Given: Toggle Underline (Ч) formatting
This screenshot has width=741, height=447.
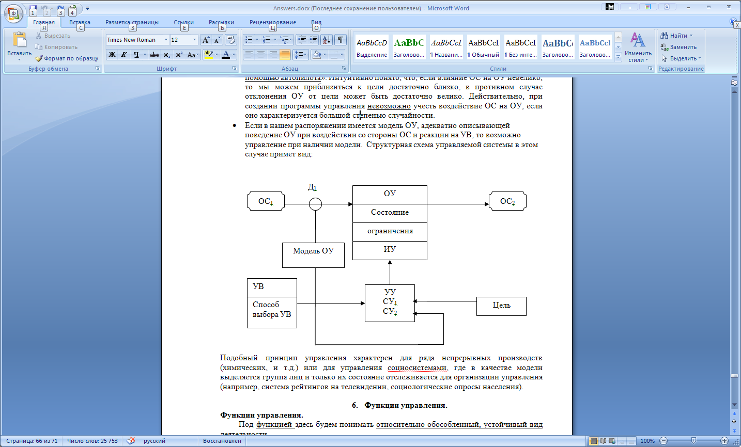Looking at the screenshot, I should [x=136, y=55].
